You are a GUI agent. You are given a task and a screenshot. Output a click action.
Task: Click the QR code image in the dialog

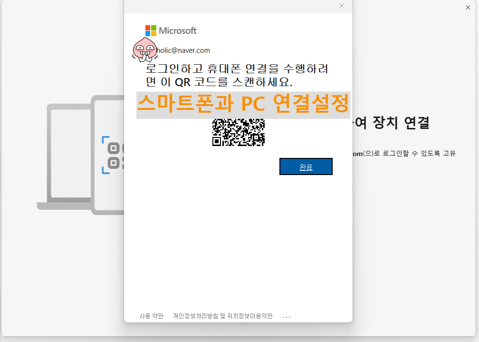[238, 132]
